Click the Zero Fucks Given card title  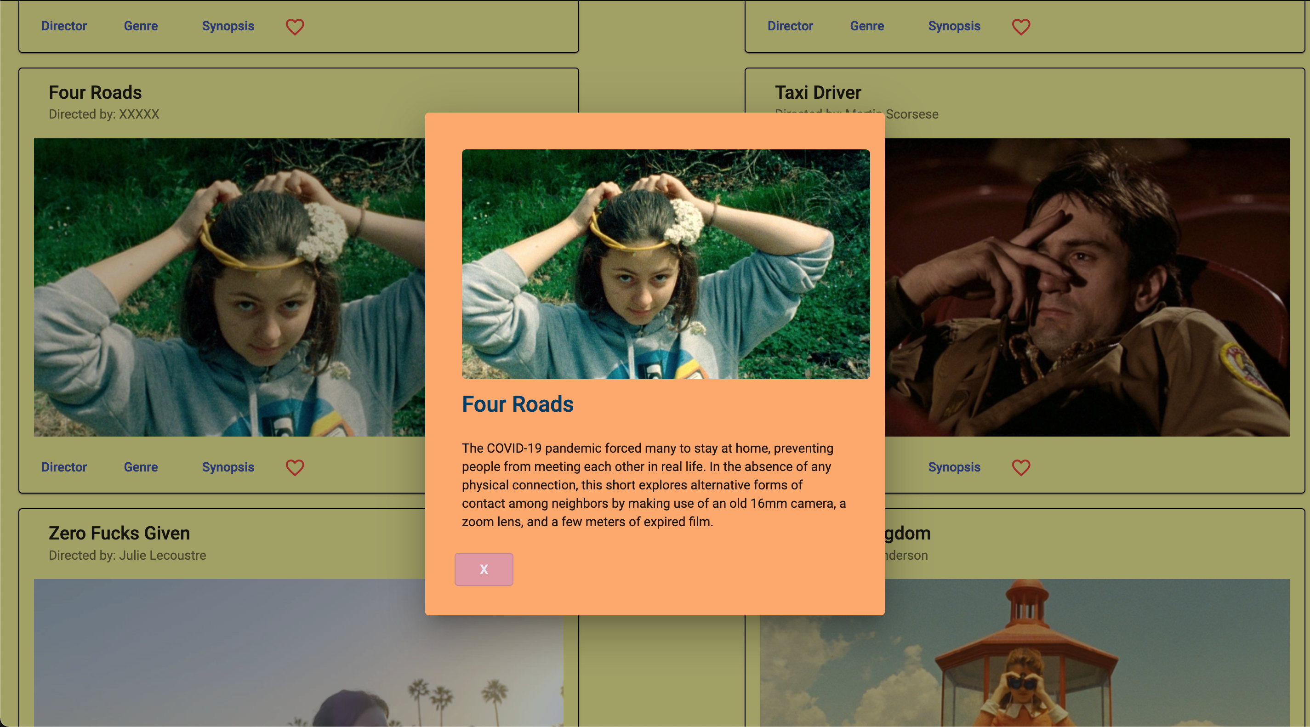[119, 533]
